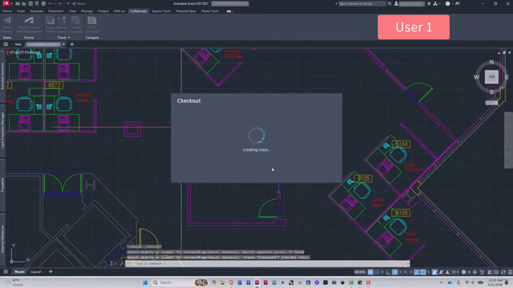Open annotation scale dropdown in status bar
The height and width of the screenshot is (288, 513).
[455, 272]
